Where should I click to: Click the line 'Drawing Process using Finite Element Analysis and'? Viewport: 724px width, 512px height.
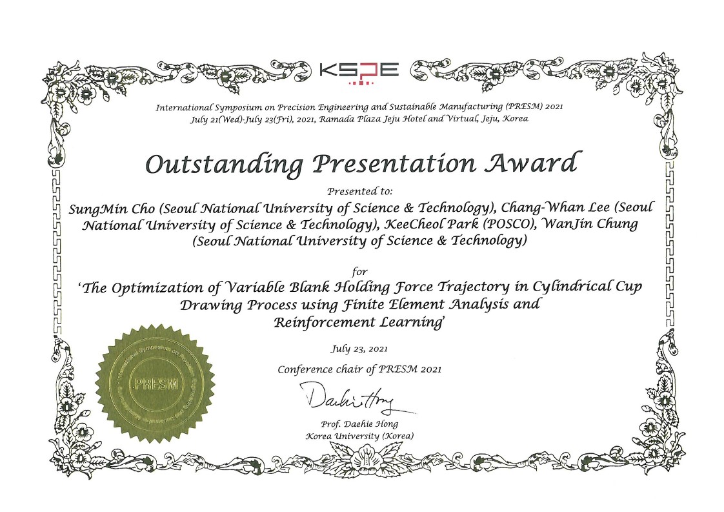pyautogui.click(x=359, y=305)
